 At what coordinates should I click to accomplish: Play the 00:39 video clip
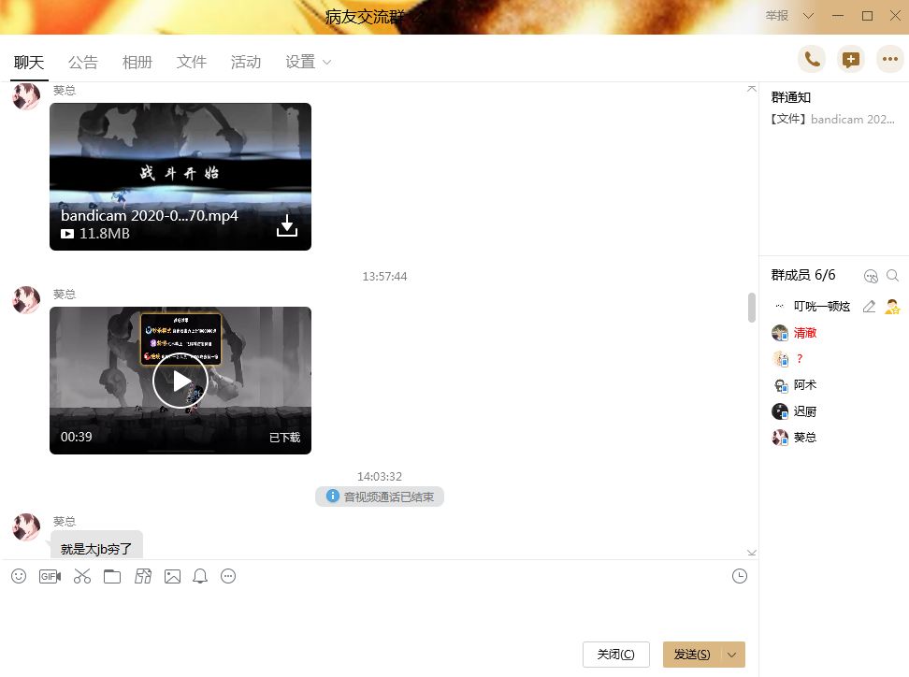click(180, 381)
